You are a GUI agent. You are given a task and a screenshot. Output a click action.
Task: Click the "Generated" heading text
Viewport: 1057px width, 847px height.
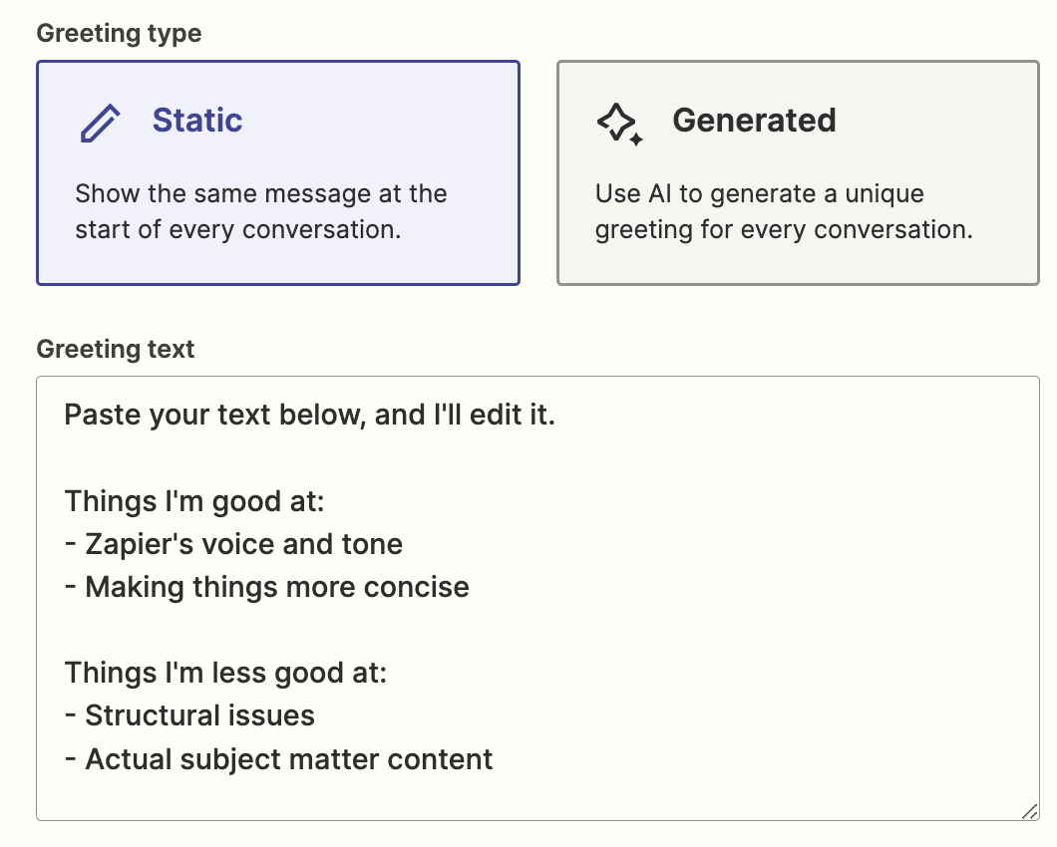point(754,121)
